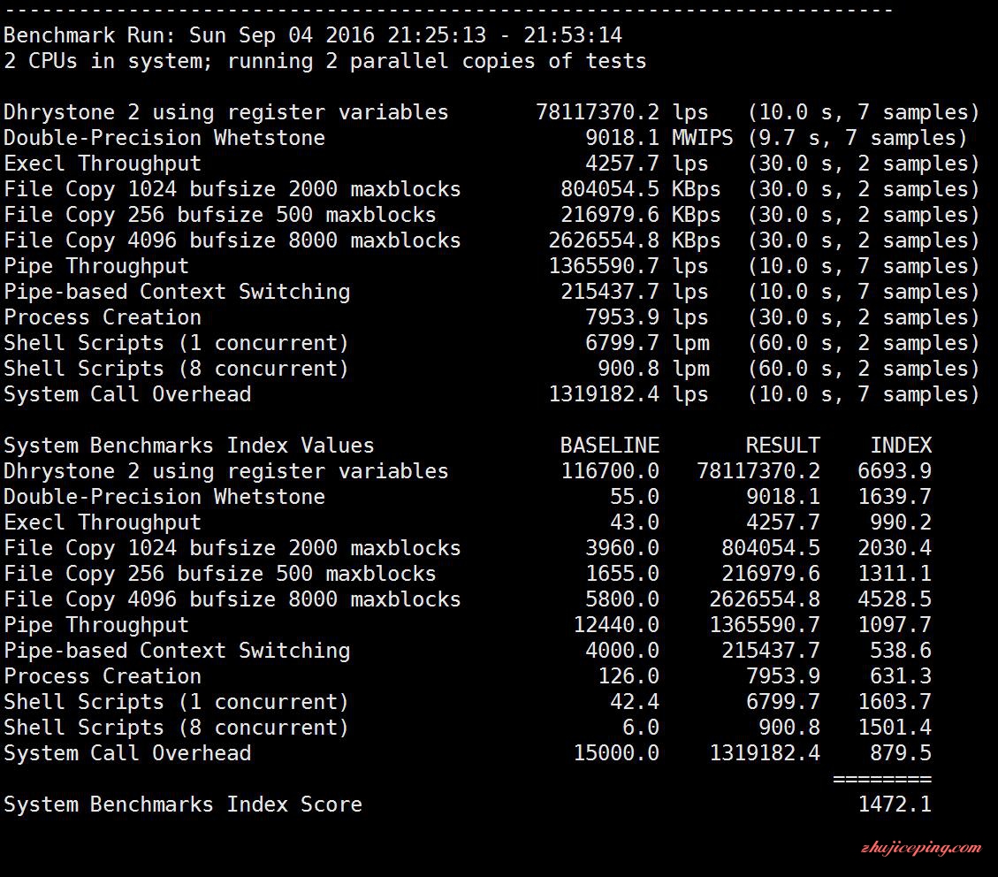Viewport: 998px width, 877px height.
Task: Click File Copy 256 index '1311.1'
Action: (x=895, y=574)
